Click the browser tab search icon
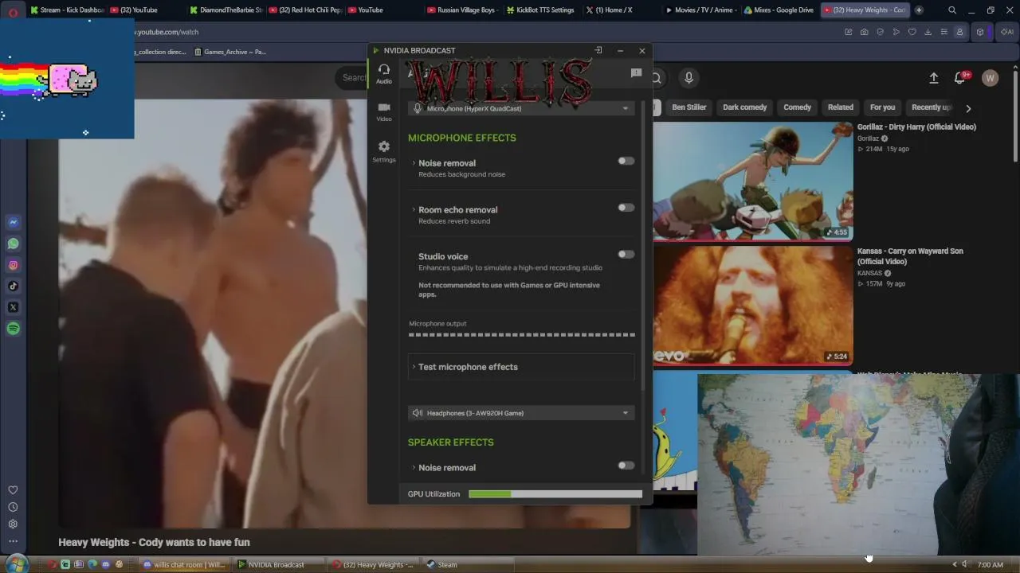This screenshot has width=1020, height=573. tap(952, 10)
